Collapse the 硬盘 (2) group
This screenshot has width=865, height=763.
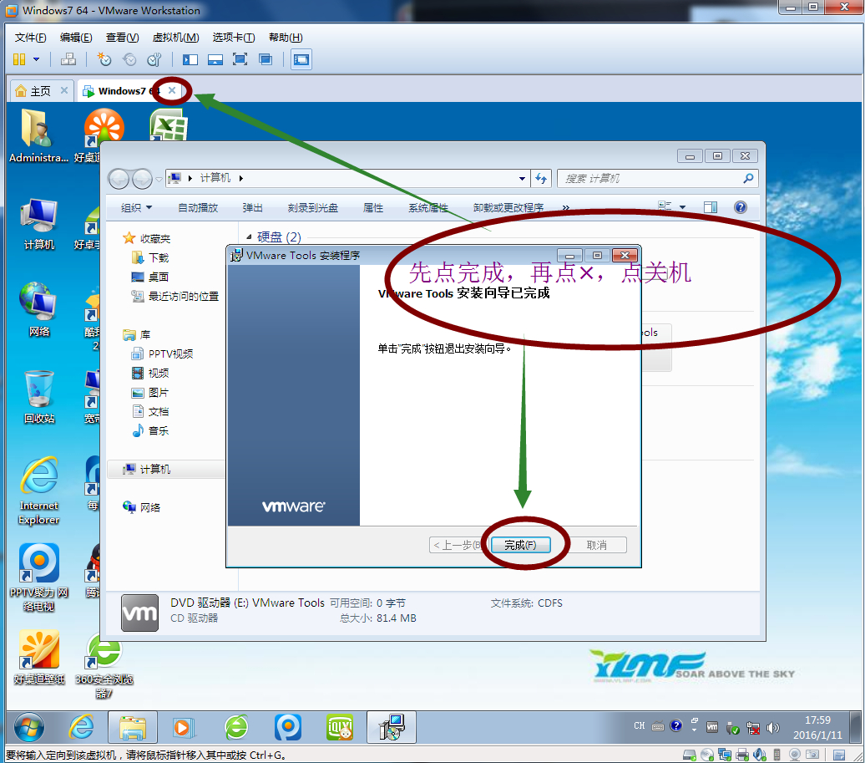[249, 237]
